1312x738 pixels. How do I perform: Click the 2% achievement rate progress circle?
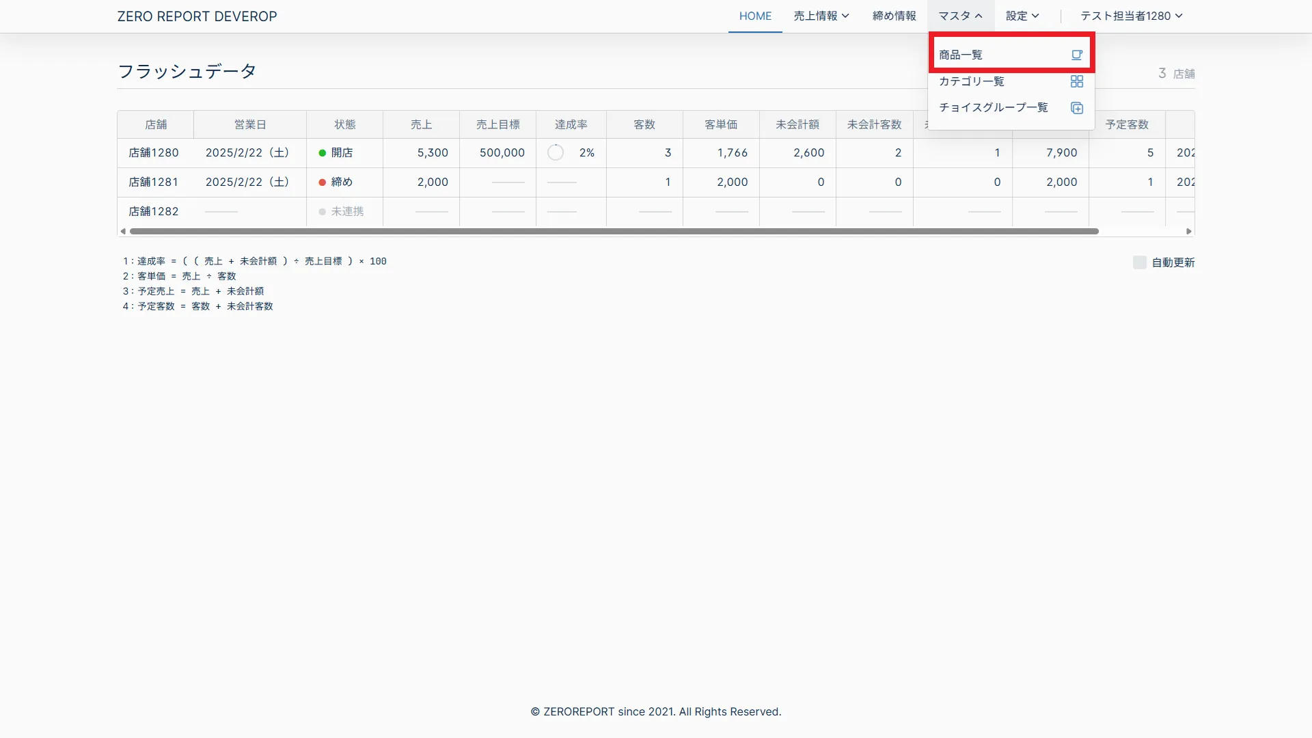(556, 153)
